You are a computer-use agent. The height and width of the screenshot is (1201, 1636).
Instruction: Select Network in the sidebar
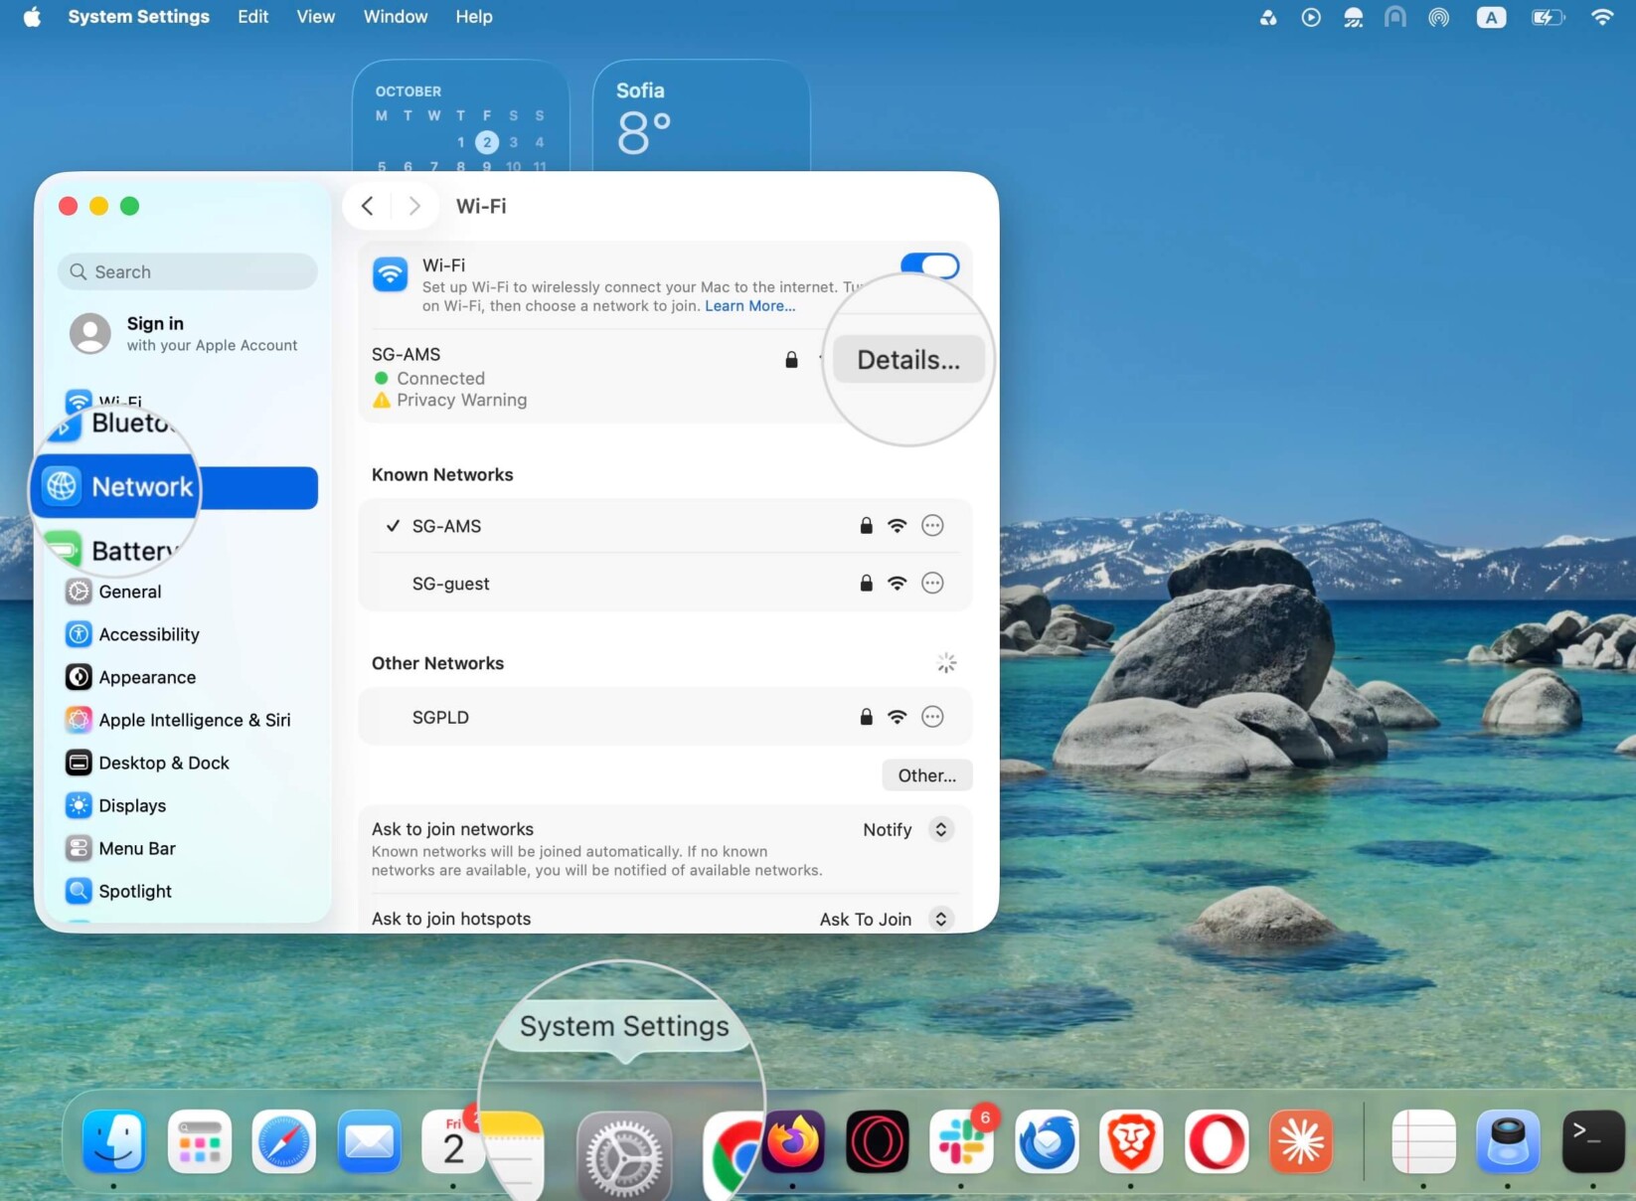click(175, 487)
